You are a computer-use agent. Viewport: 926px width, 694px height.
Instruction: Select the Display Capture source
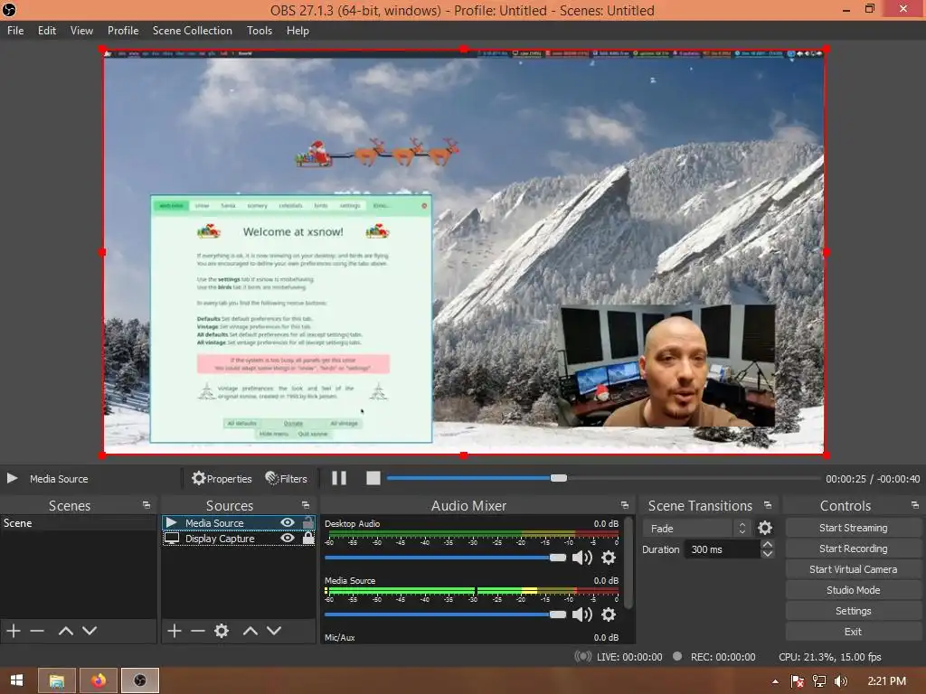pos(239,539)
